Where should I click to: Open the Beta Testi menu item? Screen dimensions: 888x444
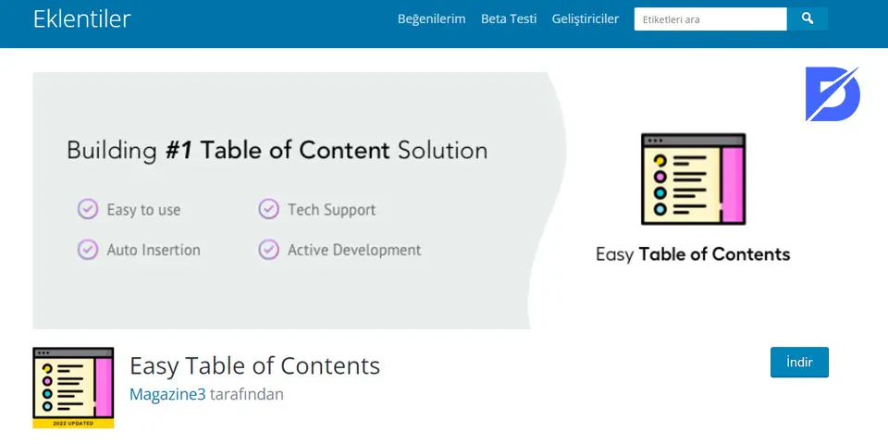[509, 18]
